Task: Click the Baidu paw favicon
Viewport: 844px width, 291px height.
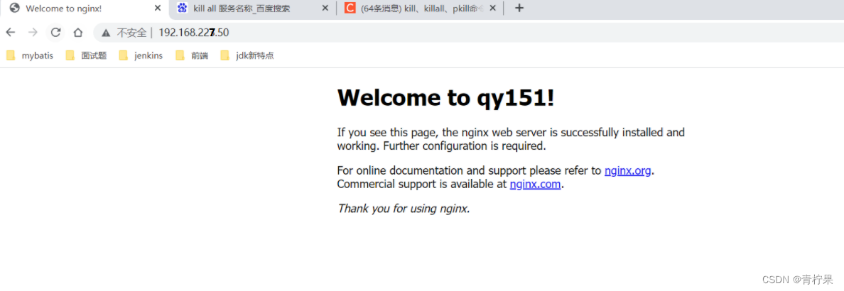Action: tap(183, 8)
